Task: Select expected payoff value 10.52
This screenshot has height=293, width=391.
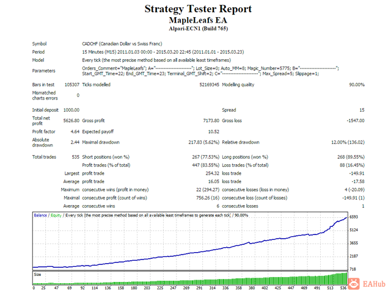Action: tap(214, 132)
